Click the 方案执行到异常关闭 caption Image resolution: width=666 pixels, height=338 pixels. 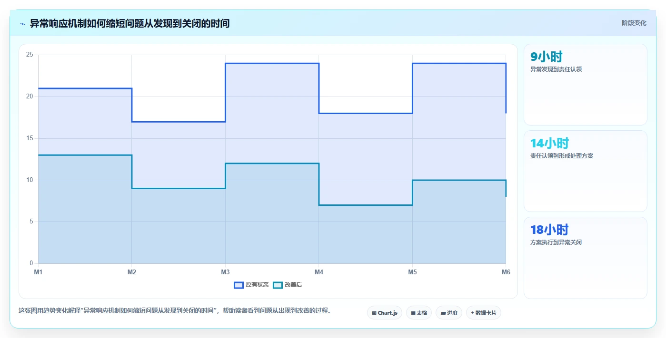556,242
